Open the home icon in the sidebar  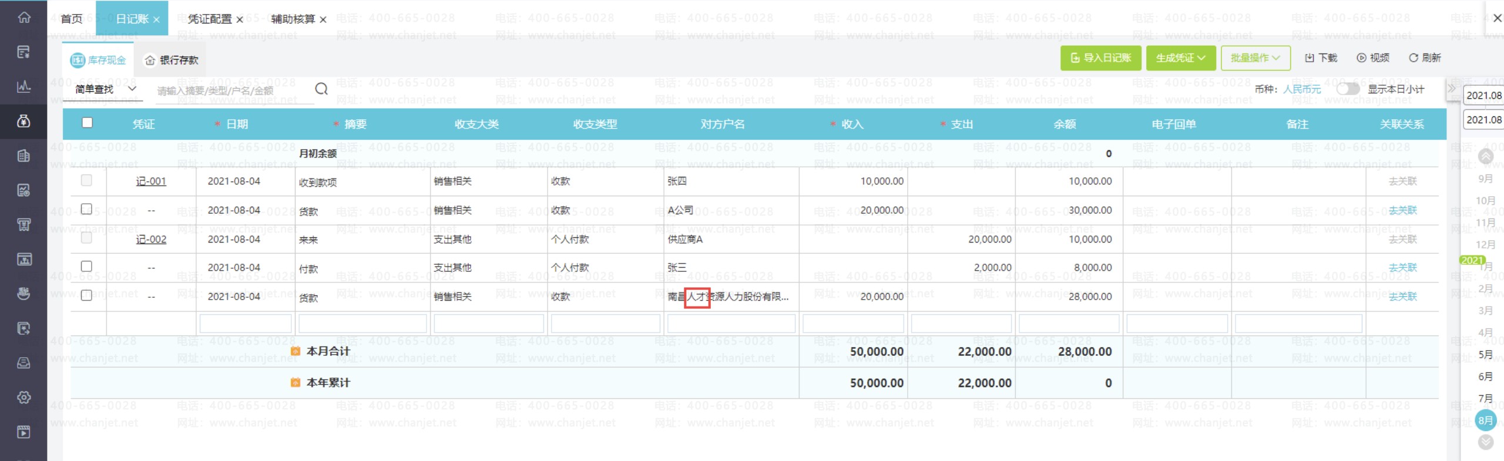(23, 17)
